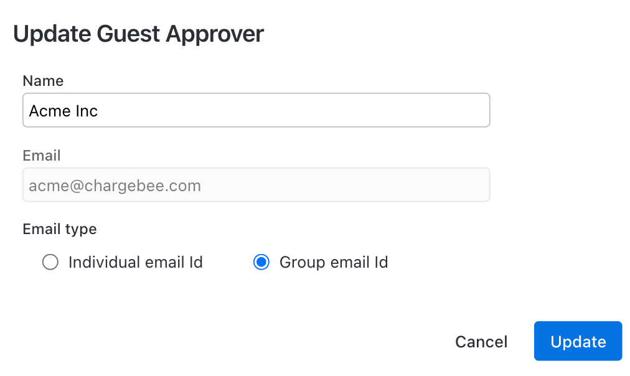
Task: Focus the approver name text box
Action: point(256,110)
